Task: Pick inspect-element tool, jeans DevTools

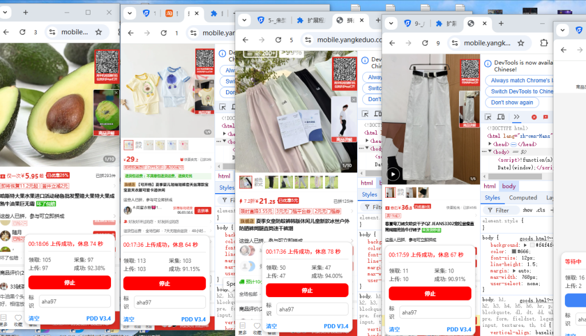Action: (488, 117)
